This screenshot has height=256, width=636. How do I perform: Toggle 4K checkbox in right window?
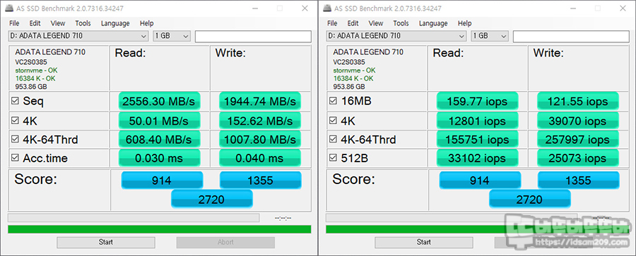click(x=333, y=121)
